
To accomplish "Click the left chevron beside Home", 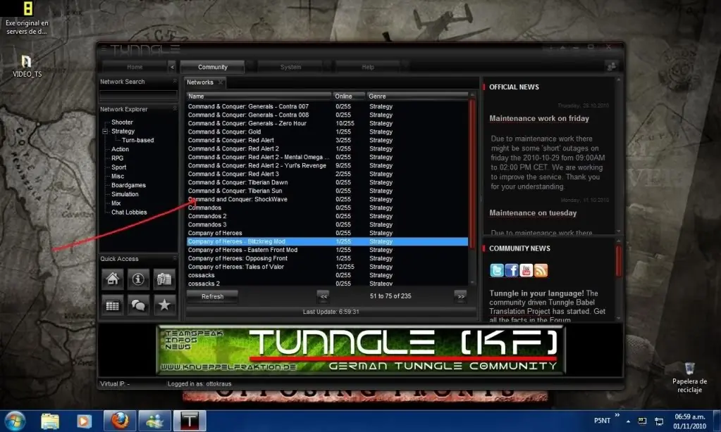I will click(x=172, y=67).
